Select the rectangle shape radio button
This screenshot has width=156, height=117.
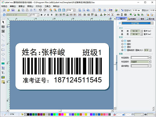tap(122, 41)
